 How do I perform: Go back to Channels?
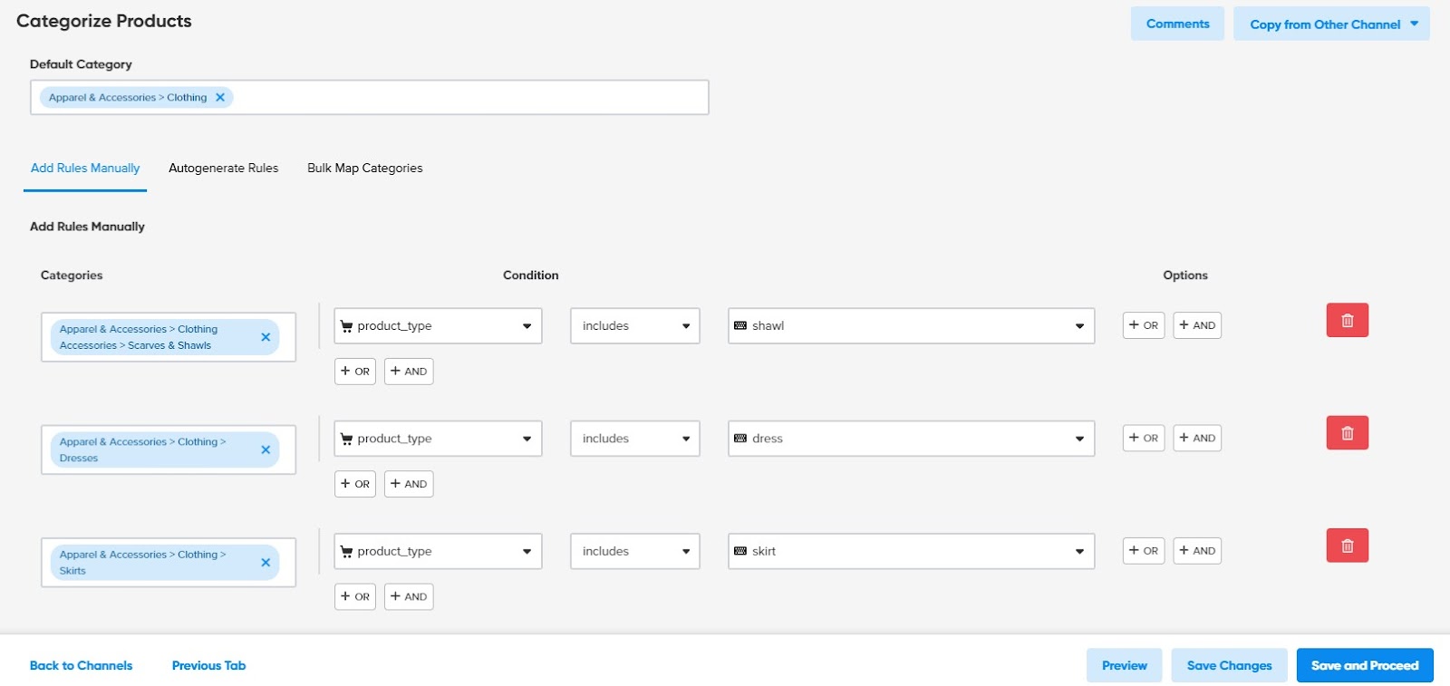81,665
